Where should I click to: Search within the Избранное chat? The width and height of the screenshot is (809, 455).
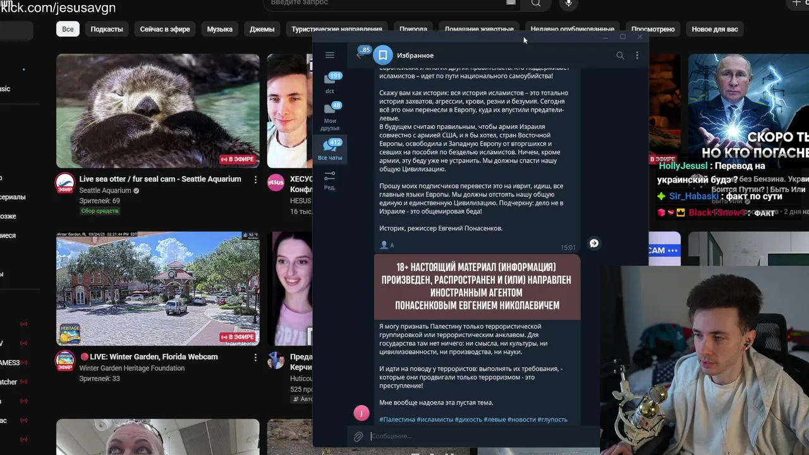pyautogui.click(x=620, y=56)
